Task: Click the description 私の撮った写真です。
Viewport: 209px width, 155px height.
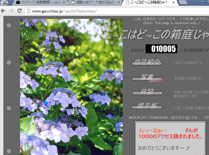Action: click(188, 78)
